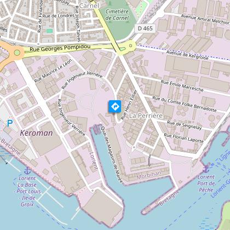Viewport: 230px width, 230px height.
Task: Click the La Perrière place label
Action: coord(146,116)
